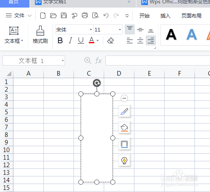210x192 pixels.
Task: Collapse floating toolbar with minus button
Action: (x=124, y=98)
